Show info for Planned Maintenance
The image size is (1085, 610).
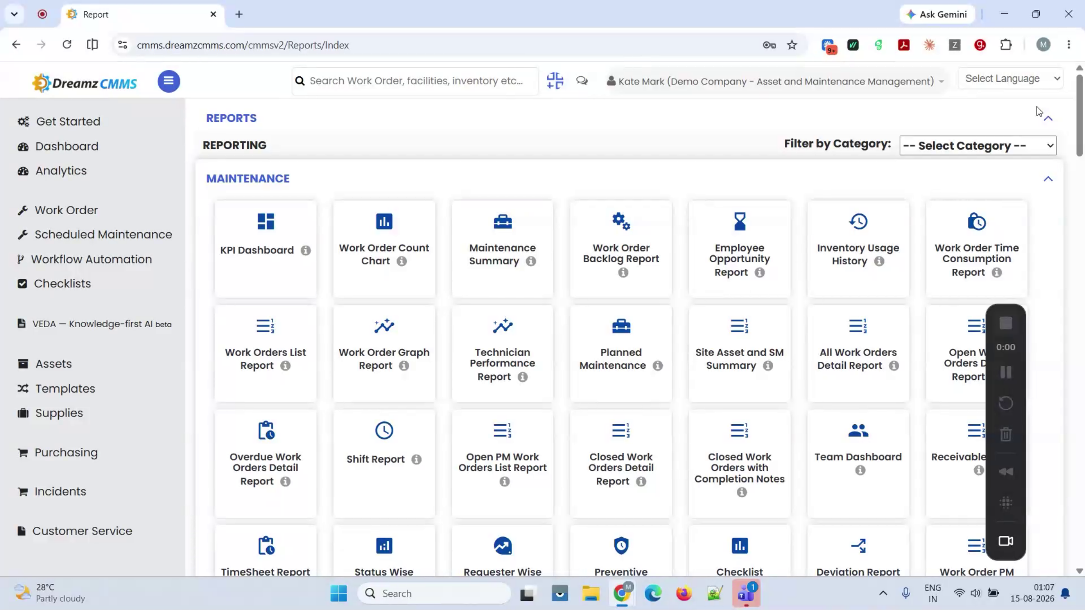tap(658, 366)
